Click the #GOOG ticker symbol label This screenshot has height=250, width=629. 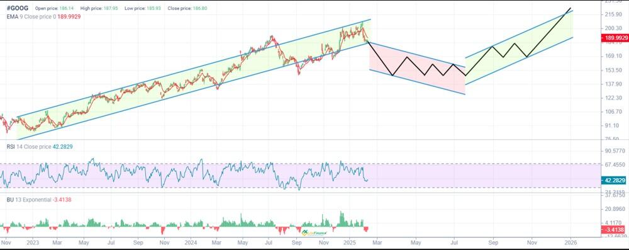[18, 8]
